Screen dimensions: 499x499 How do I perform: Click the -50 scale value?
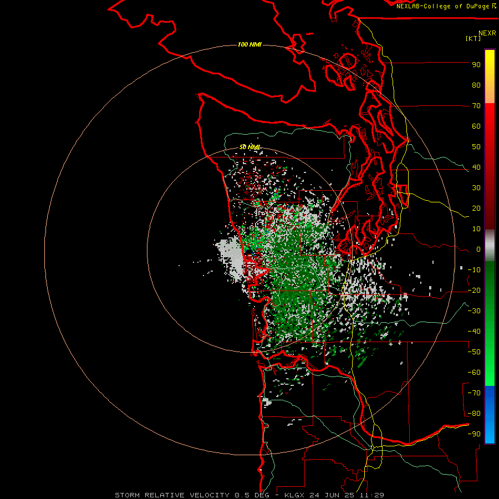pyautogui.click(x=474, y=352)
